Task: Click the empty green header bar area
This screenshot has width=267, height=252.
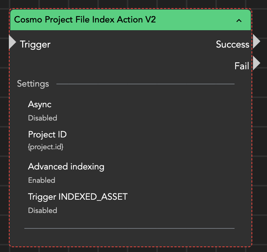Action: pos(195,20)
